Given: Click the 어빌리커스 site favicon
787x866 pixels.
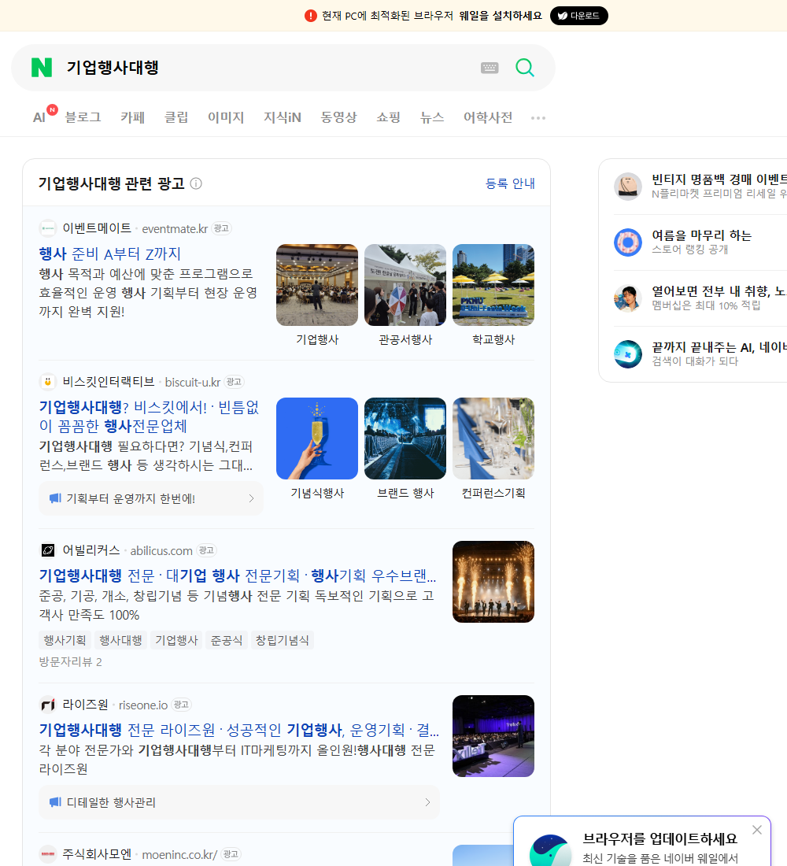Looking at the screenshot, I should (48, 550).
